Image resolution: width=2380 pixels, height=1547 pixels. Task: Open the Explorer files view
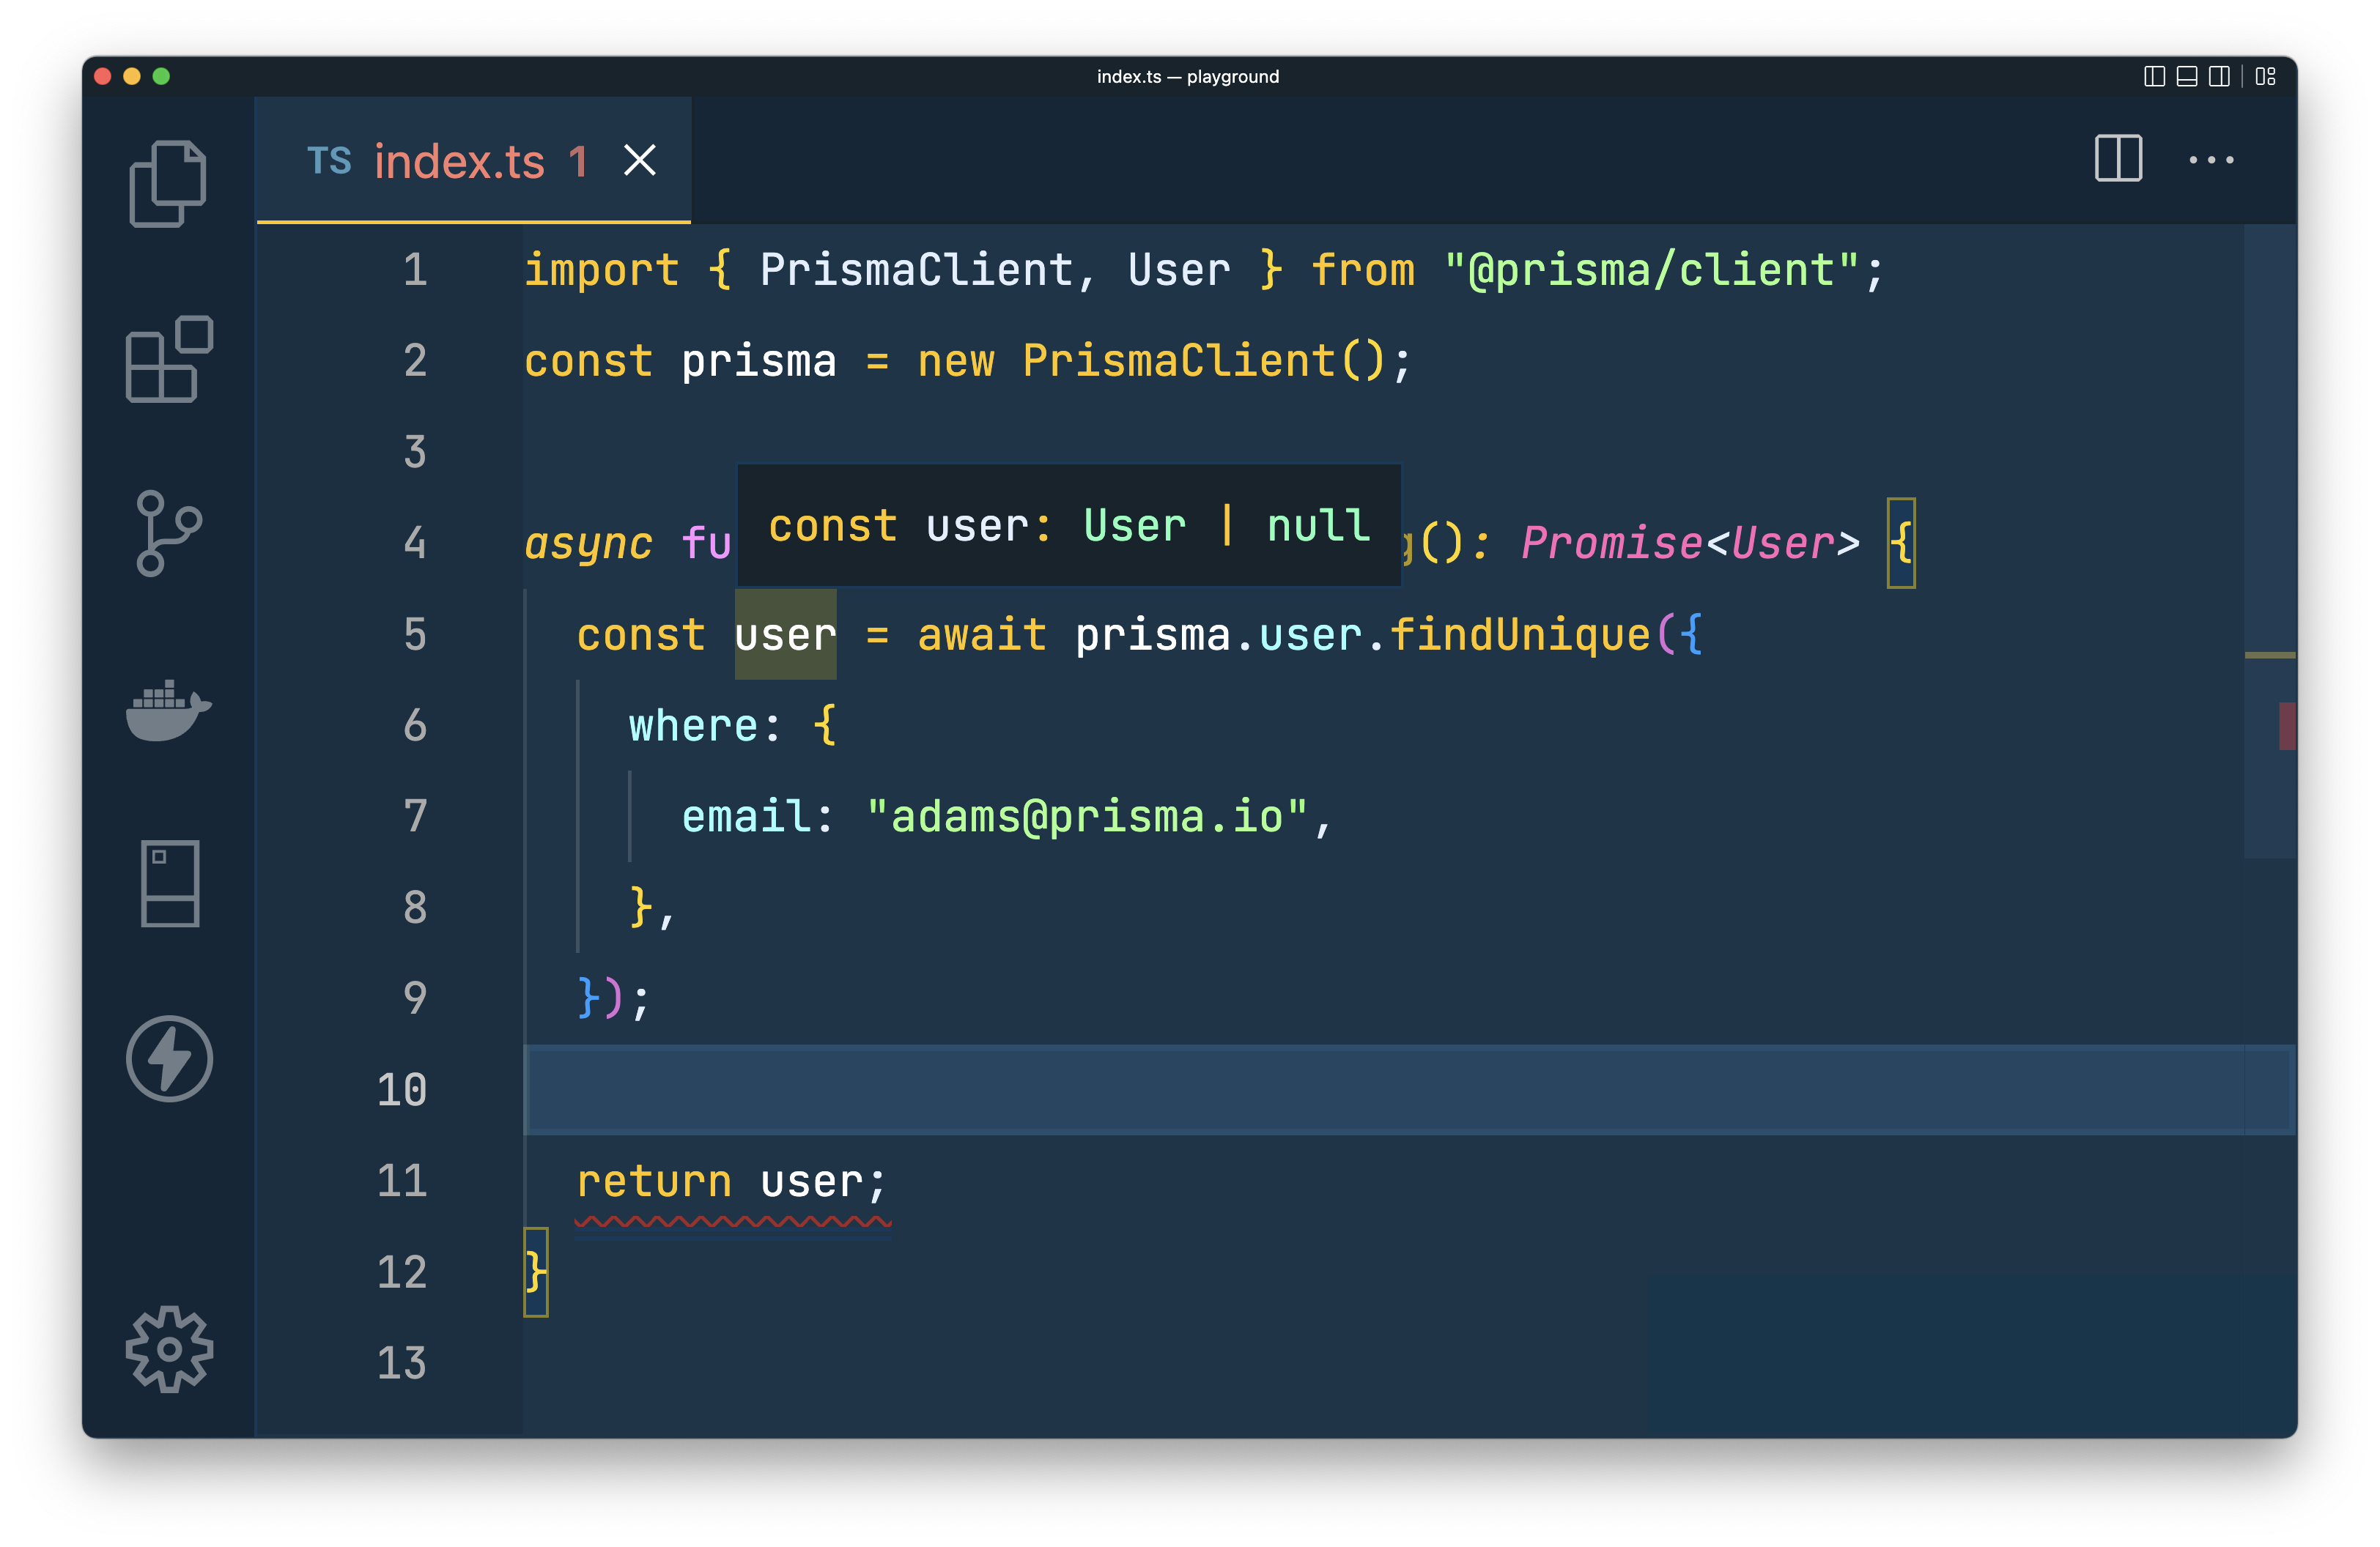coord(168,184)
